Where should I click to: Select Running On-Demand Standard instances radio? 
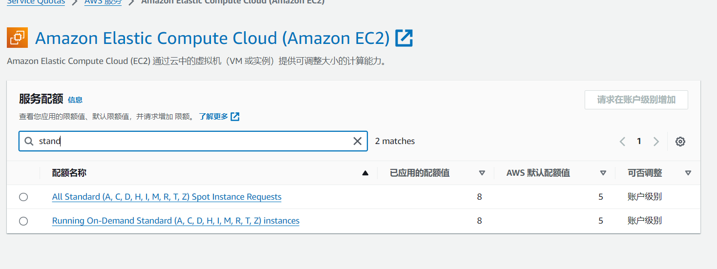[23, 221]
